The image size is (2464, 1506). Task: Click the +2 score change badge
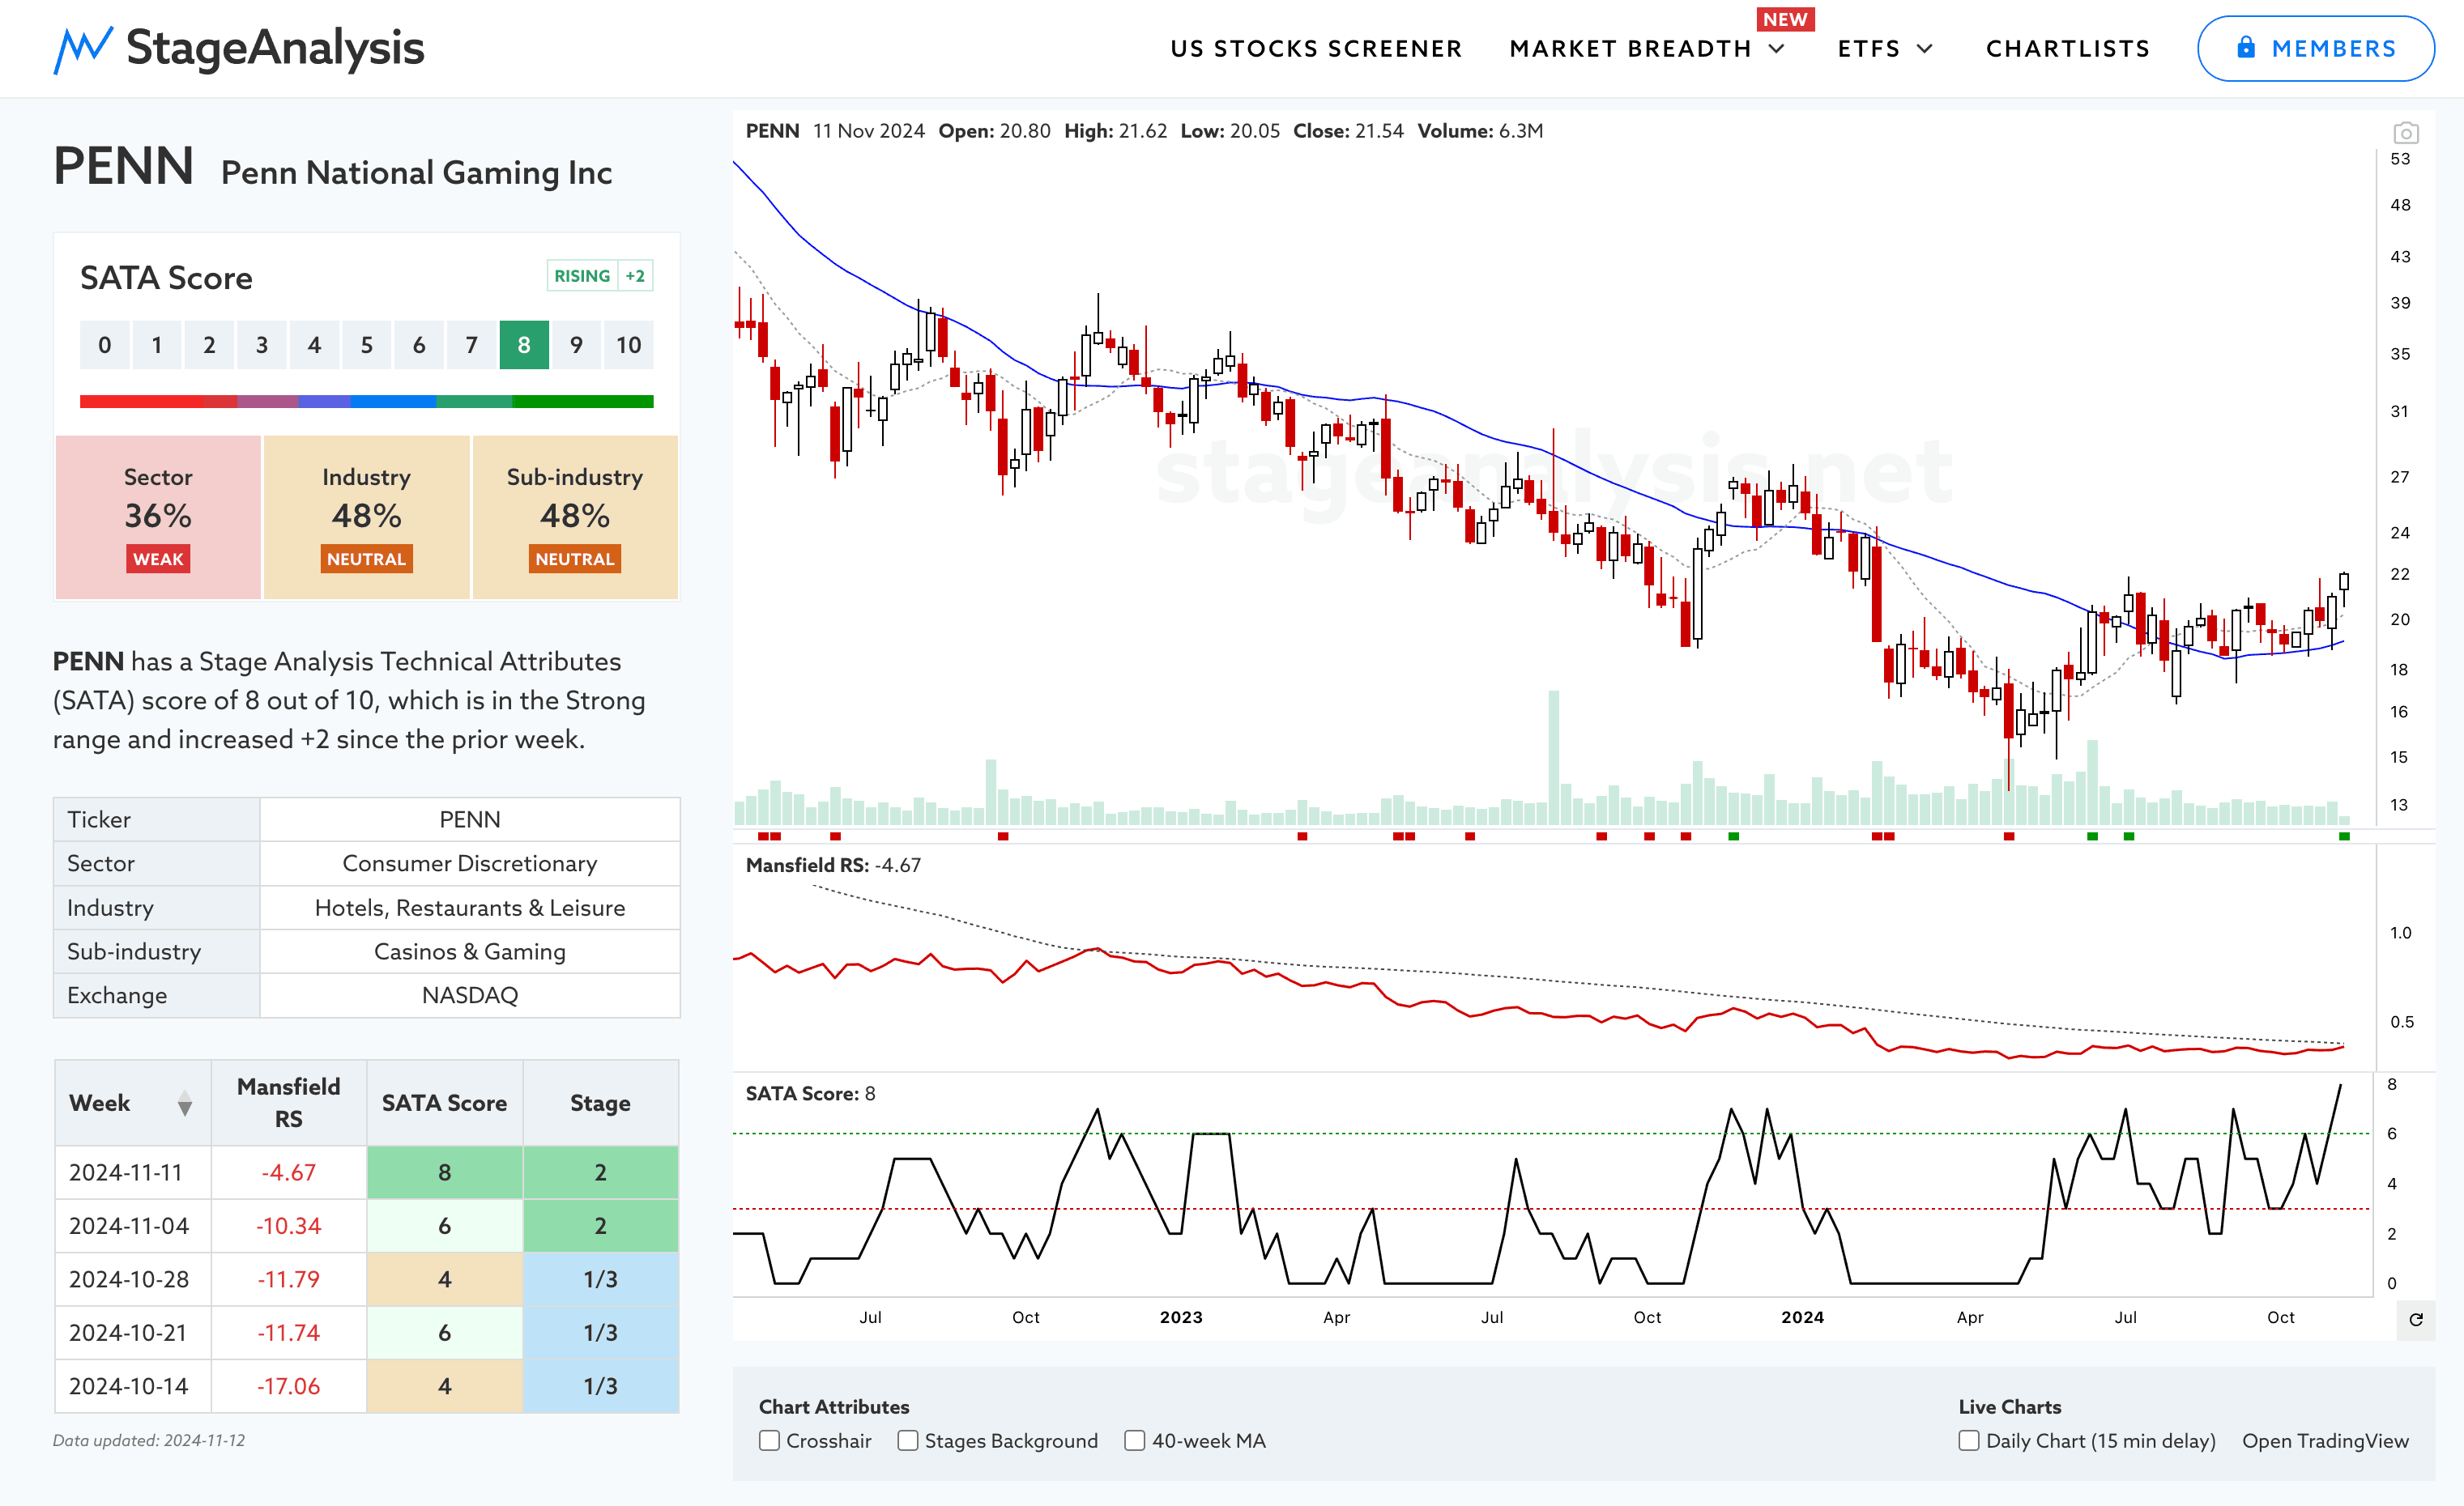(x=635, y=276)
